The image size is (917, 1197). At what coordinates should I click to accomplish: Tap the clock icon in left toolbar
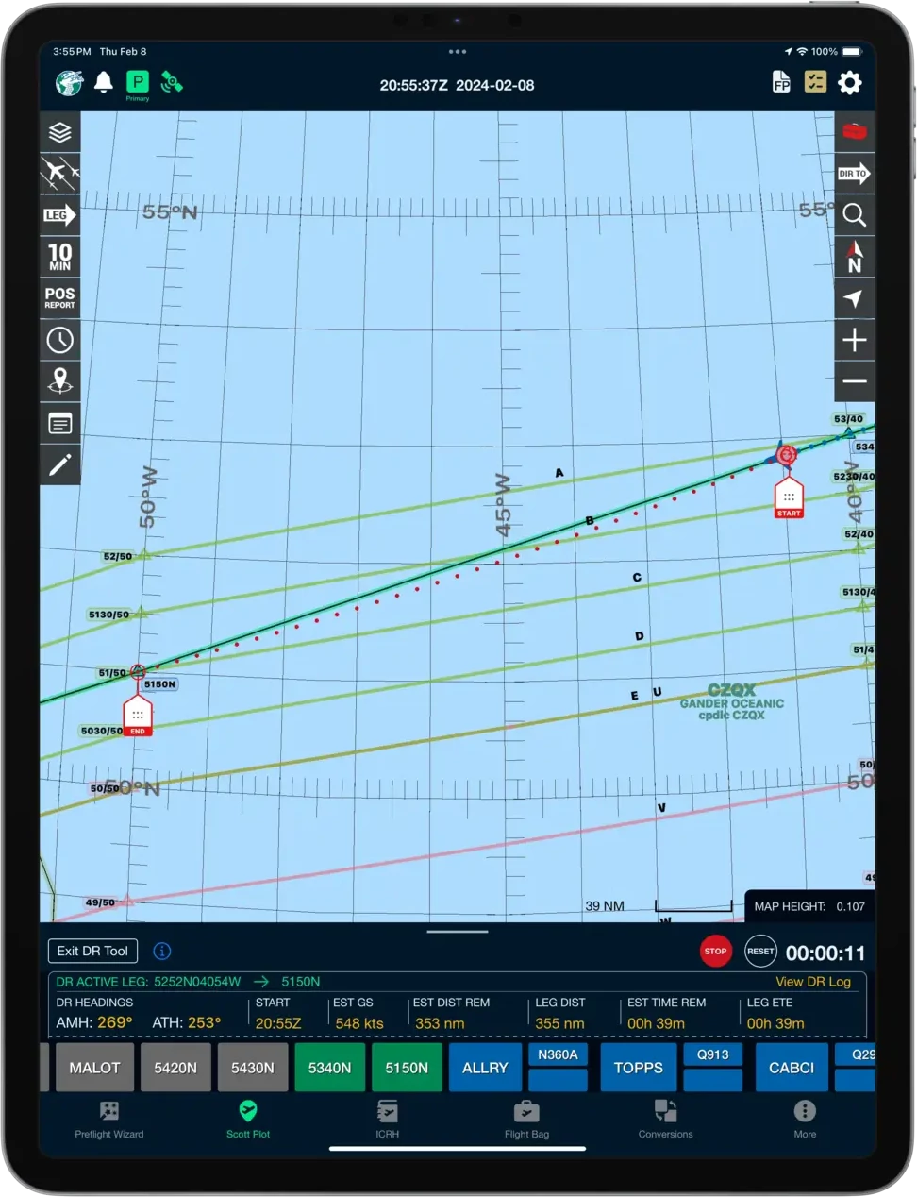click(60, 340)
